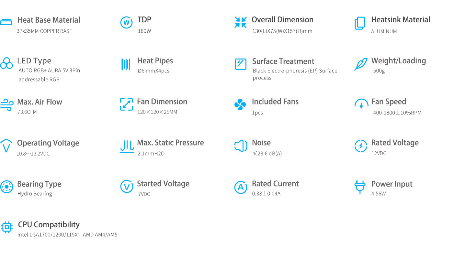Click the Bearing Type icon

[x=6, y=187]
